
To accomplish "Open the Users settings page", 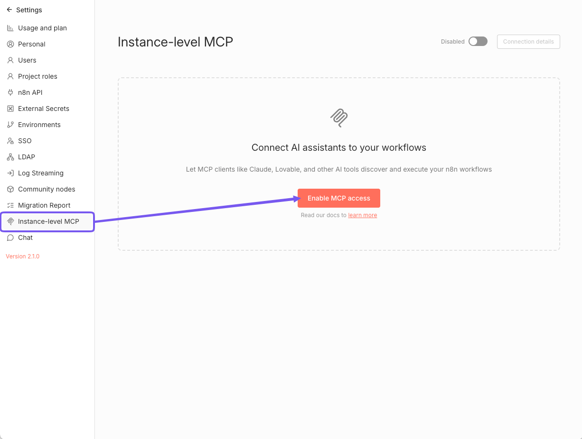I will click(27, 60).
